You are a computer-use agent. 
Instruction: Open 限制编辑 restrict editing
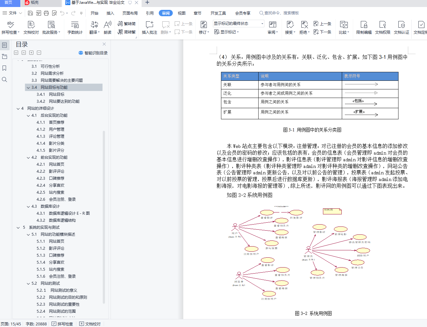pos(364,27)
